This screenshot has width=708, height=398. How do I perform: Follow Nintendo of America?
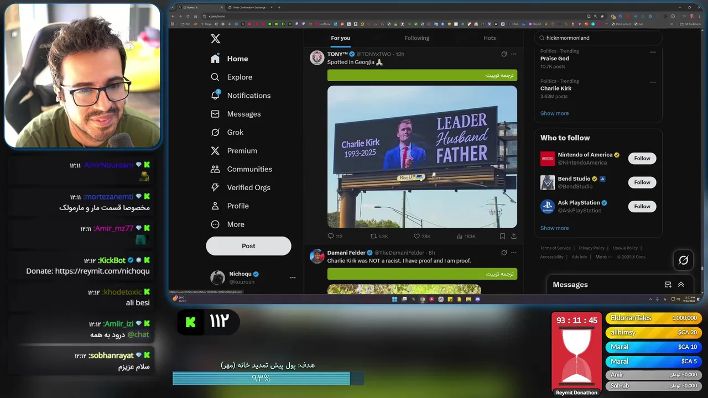[x=642, y=158]
